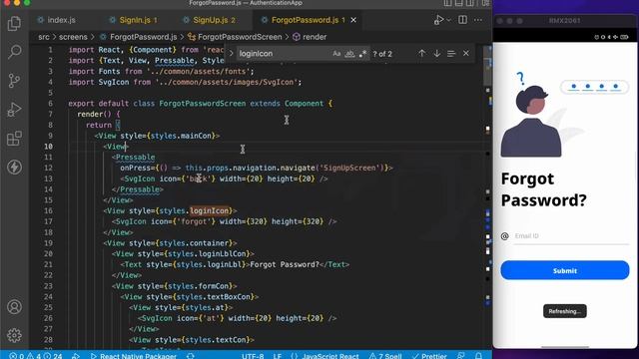Click the Run or Debug play icon
The height and width of the screenshot is (359, 639).
pyautogui.click(x=438, y=20)
